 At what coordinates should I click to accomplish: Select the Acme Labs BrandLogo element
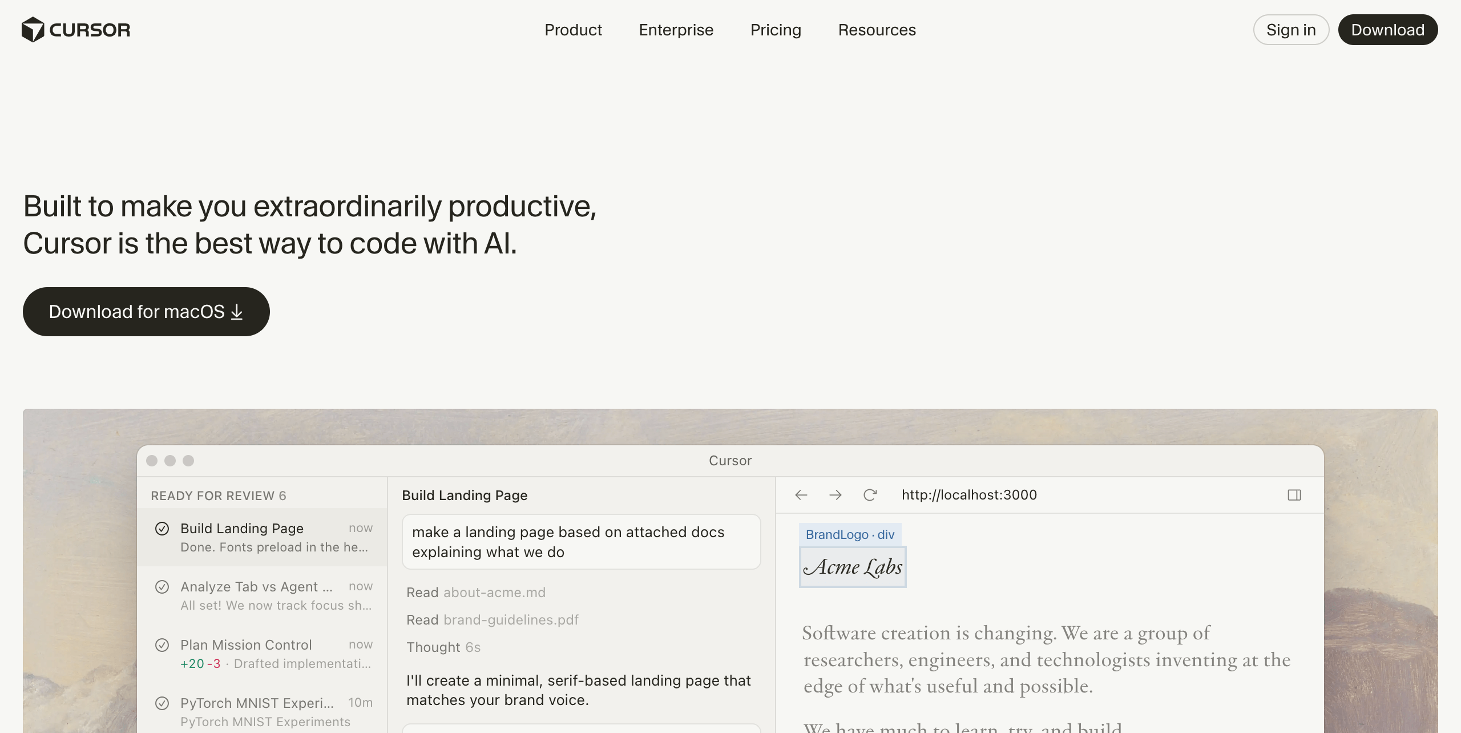pos(853,567)
